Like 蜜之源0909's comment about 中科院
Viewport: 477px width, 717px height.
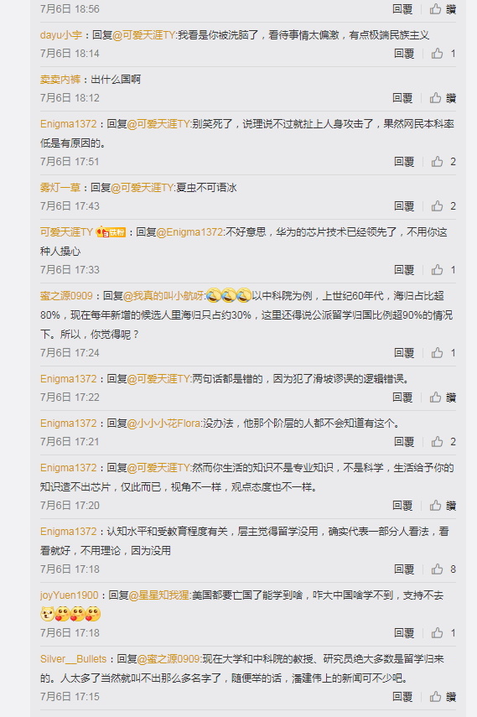click(x=437, y=353)
